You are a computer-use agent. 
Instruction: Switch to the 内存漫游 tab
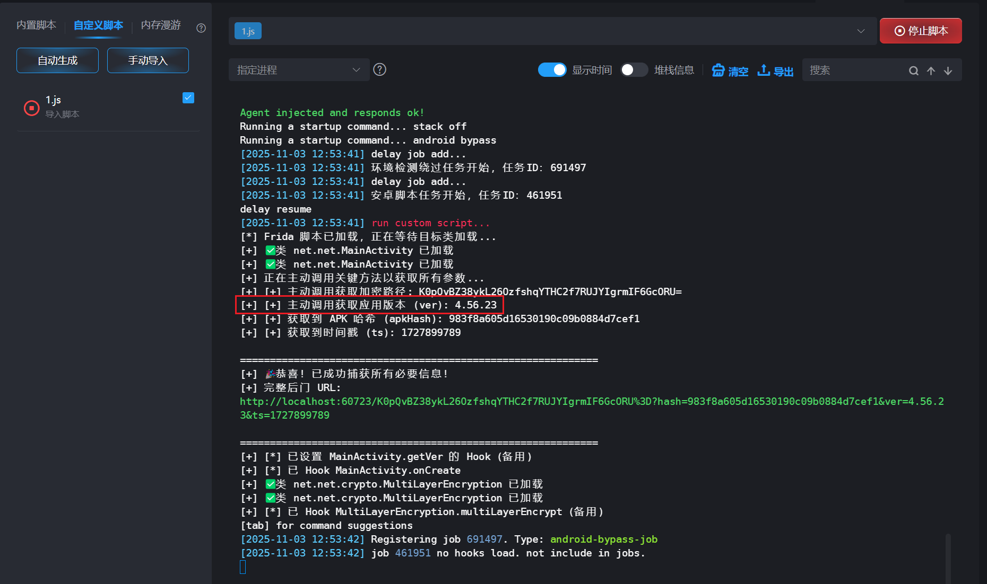tap(161, 25)
